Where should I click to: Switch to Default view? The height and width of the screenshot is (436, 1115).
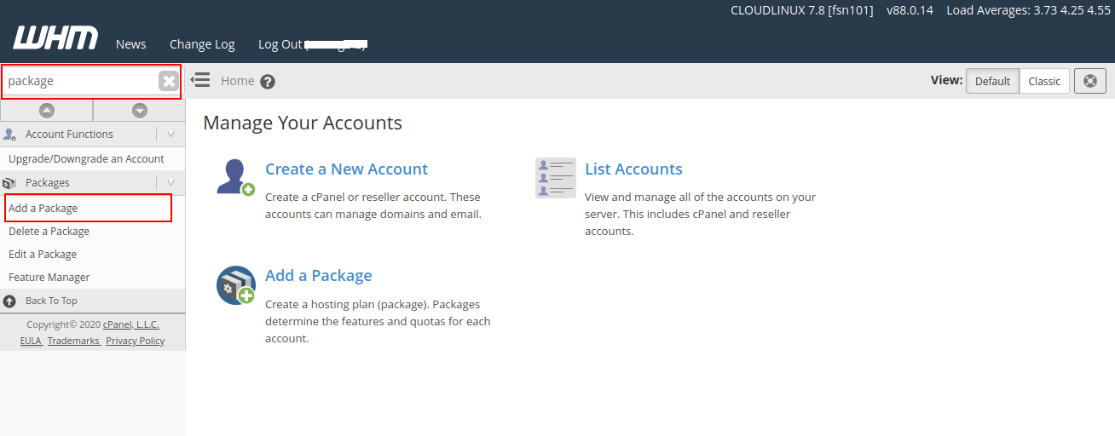pos(992,81)
